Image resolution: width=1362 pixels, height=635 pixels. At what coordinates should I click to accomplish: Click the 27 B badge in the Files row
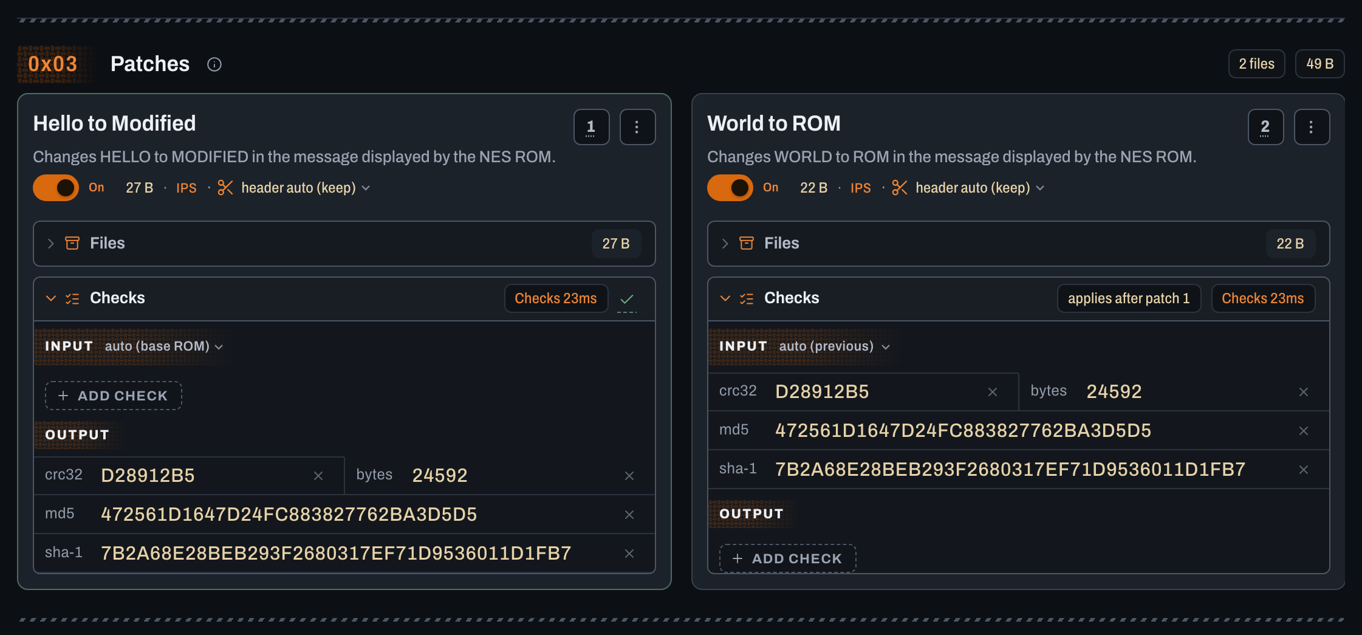click(x=617, y=244)
